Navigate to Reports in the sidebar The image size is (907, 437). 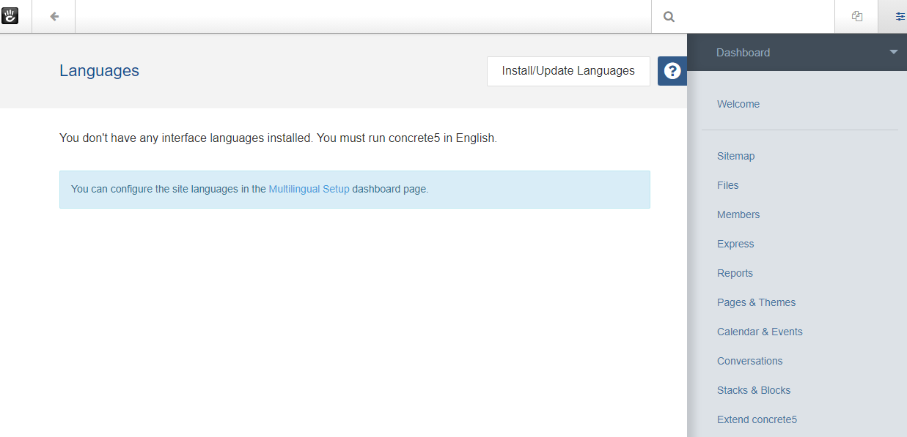coord(735,273)
